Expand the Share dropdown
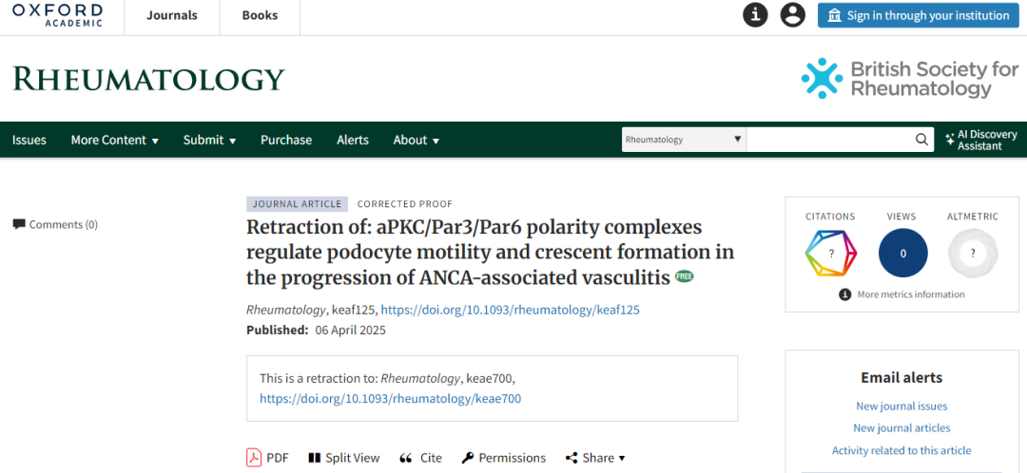 click(x=594, y=458)
